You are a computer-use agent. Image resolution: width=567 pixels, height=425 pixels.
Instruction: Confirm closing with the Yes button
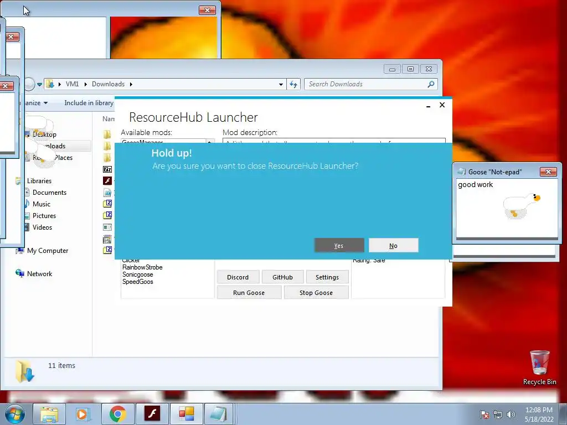[x=339, y=245]
